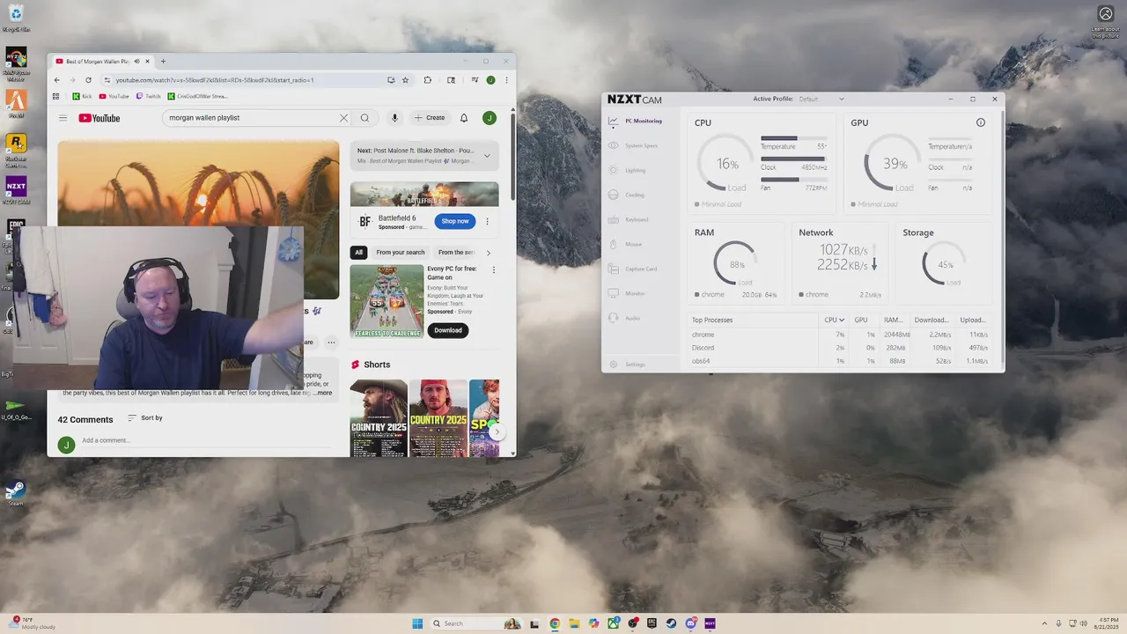
Task: Open PC Monitoring in NZXT CAM sidebar
Action: (x=636, y=121)
